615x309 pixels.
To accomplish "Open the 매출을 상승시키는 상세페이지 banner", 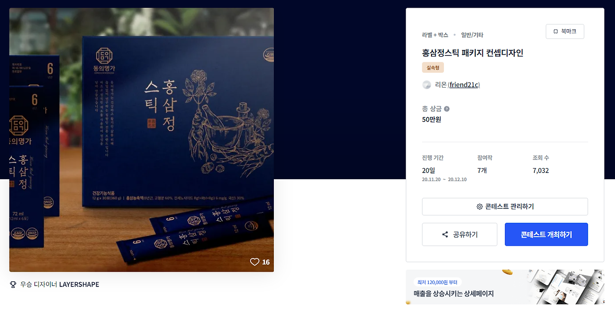I will (x=505, y=287).
